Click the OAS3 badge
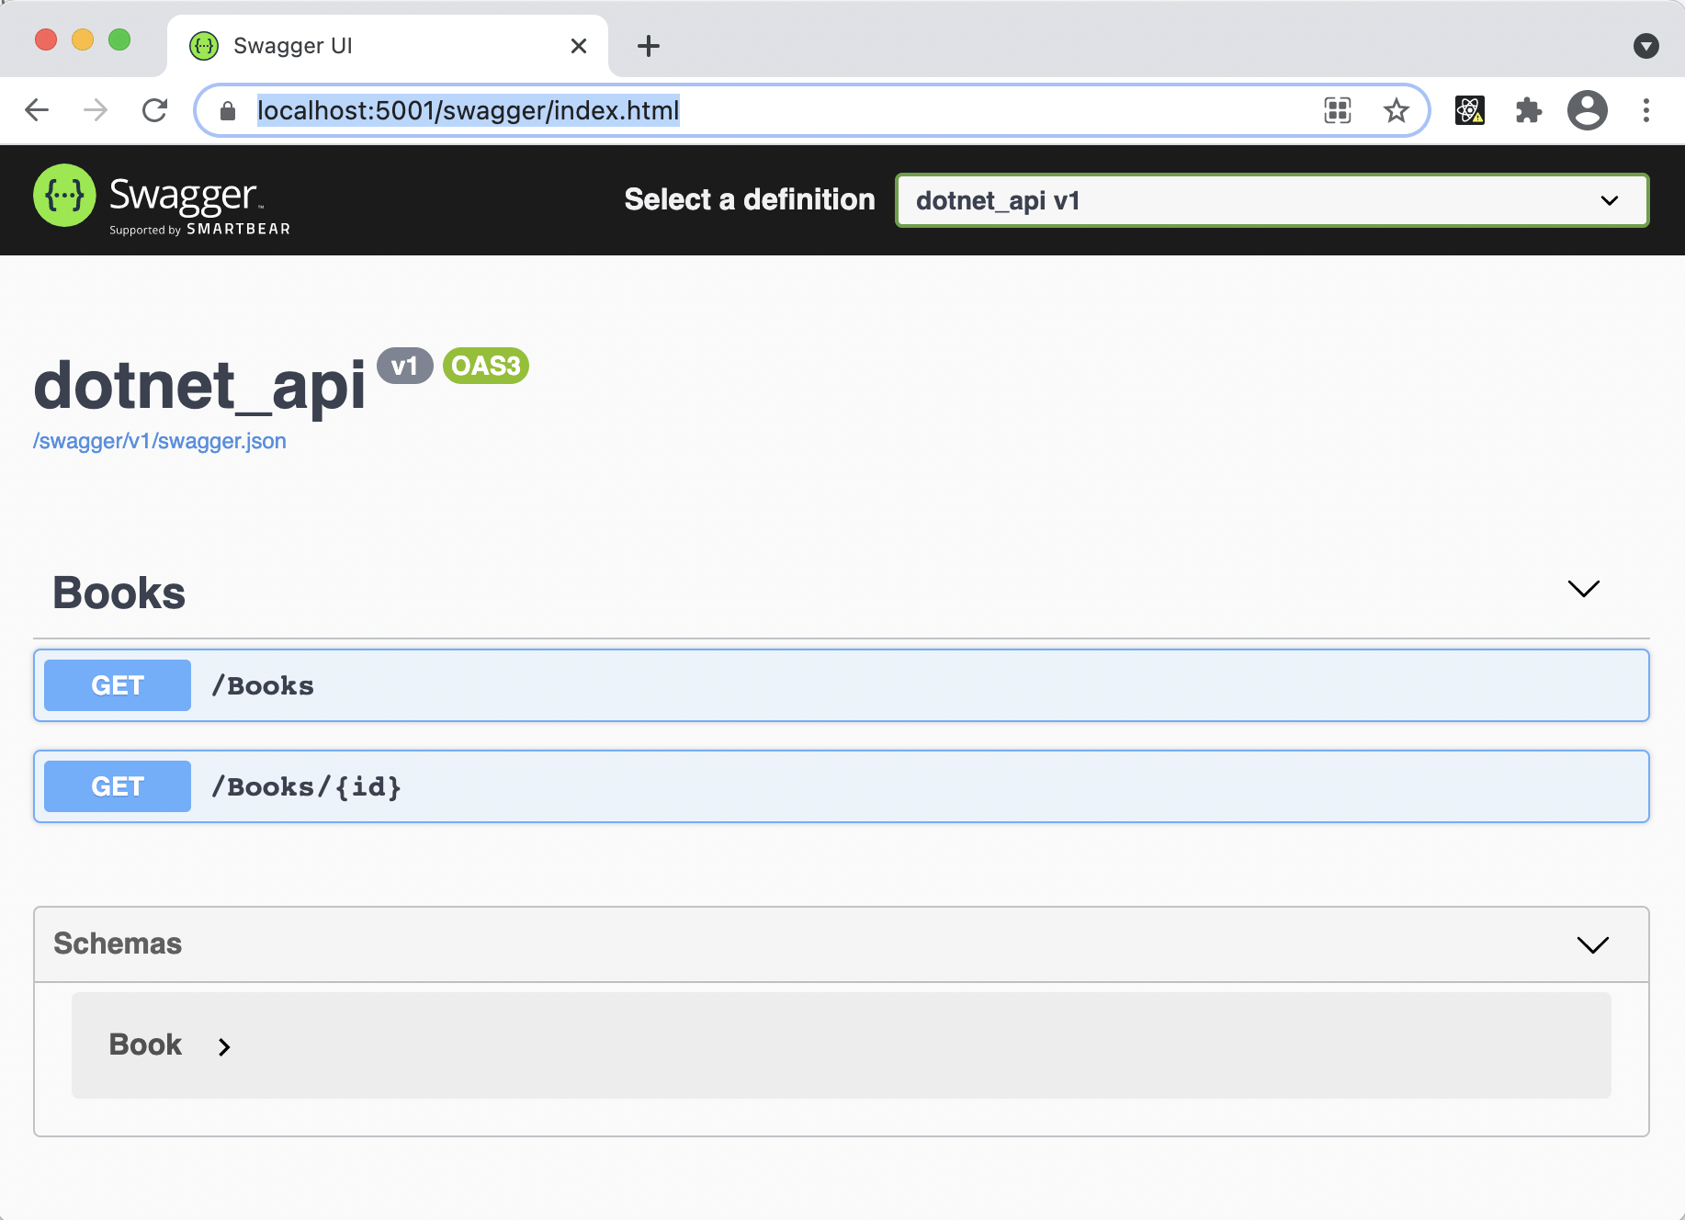This screenshot has height=1220, width=1685. 486,366
